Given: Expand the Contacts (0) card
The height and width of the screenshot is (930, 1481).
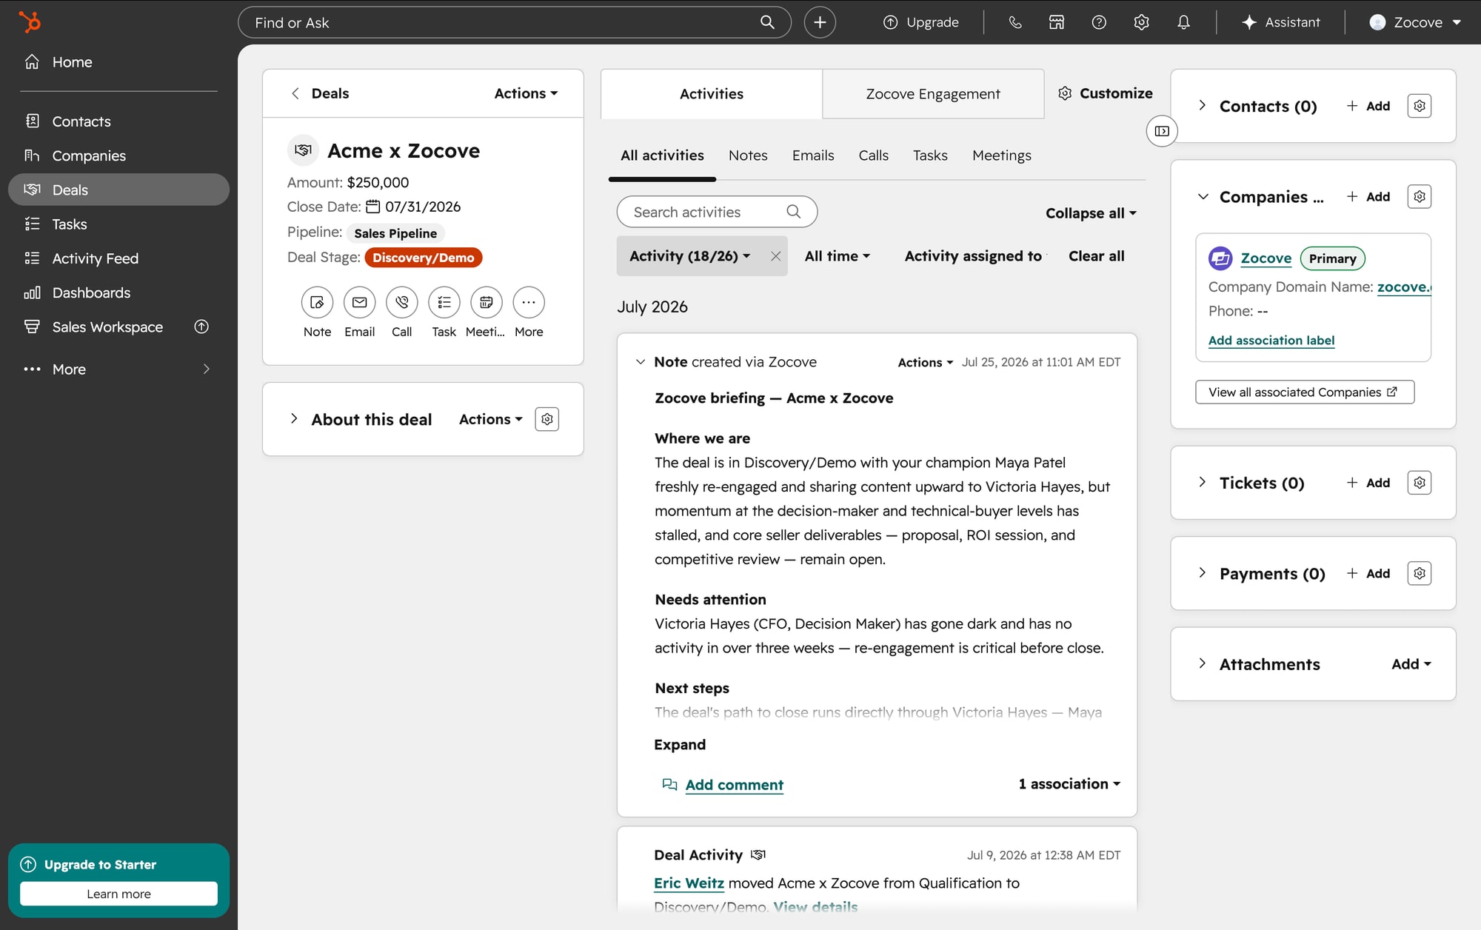Looking at the screenshot, I should point(1202,105).
